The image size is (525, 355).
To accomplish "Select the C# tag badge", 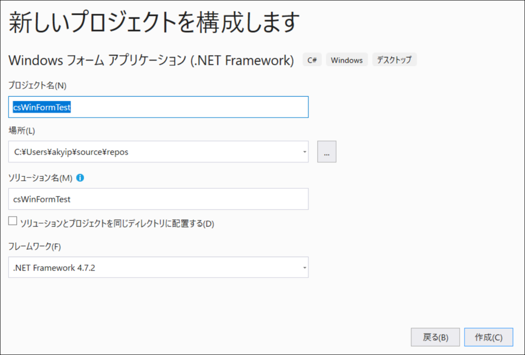I will 312,60.
